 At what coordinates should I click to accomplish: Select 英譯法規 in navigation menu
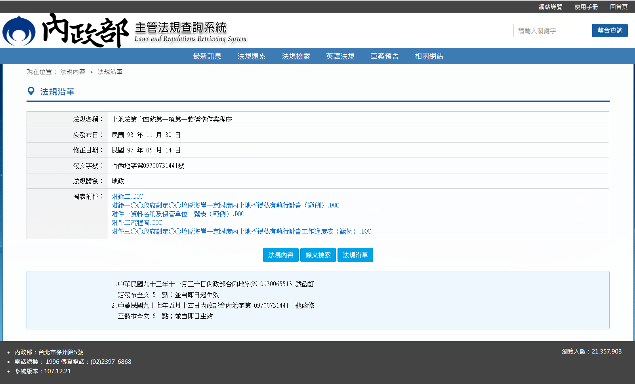340,56
